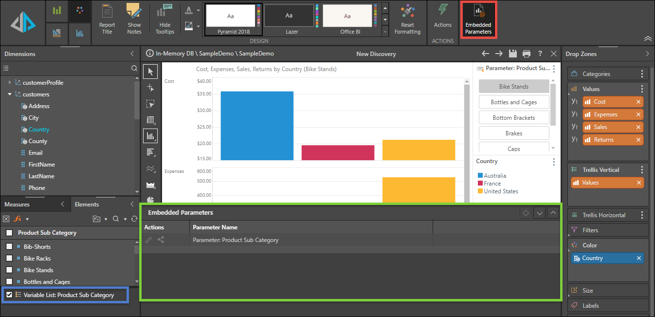The height and width of the screenshot is (317, 655).
Task: Select Bottles and Cages parameter button
Action: [x=514, y=102]
